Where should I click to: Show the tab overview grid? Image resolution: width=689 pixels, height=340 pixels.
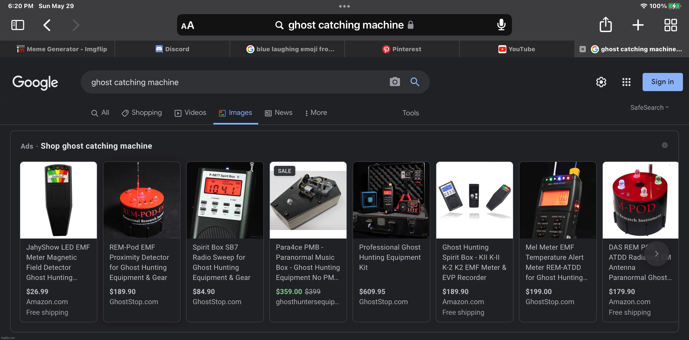671,25
